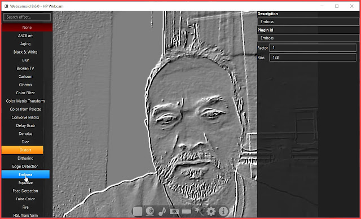Click the Search effect input field
The height and width of the screenshot is (219, 361).
coord(27,17)
